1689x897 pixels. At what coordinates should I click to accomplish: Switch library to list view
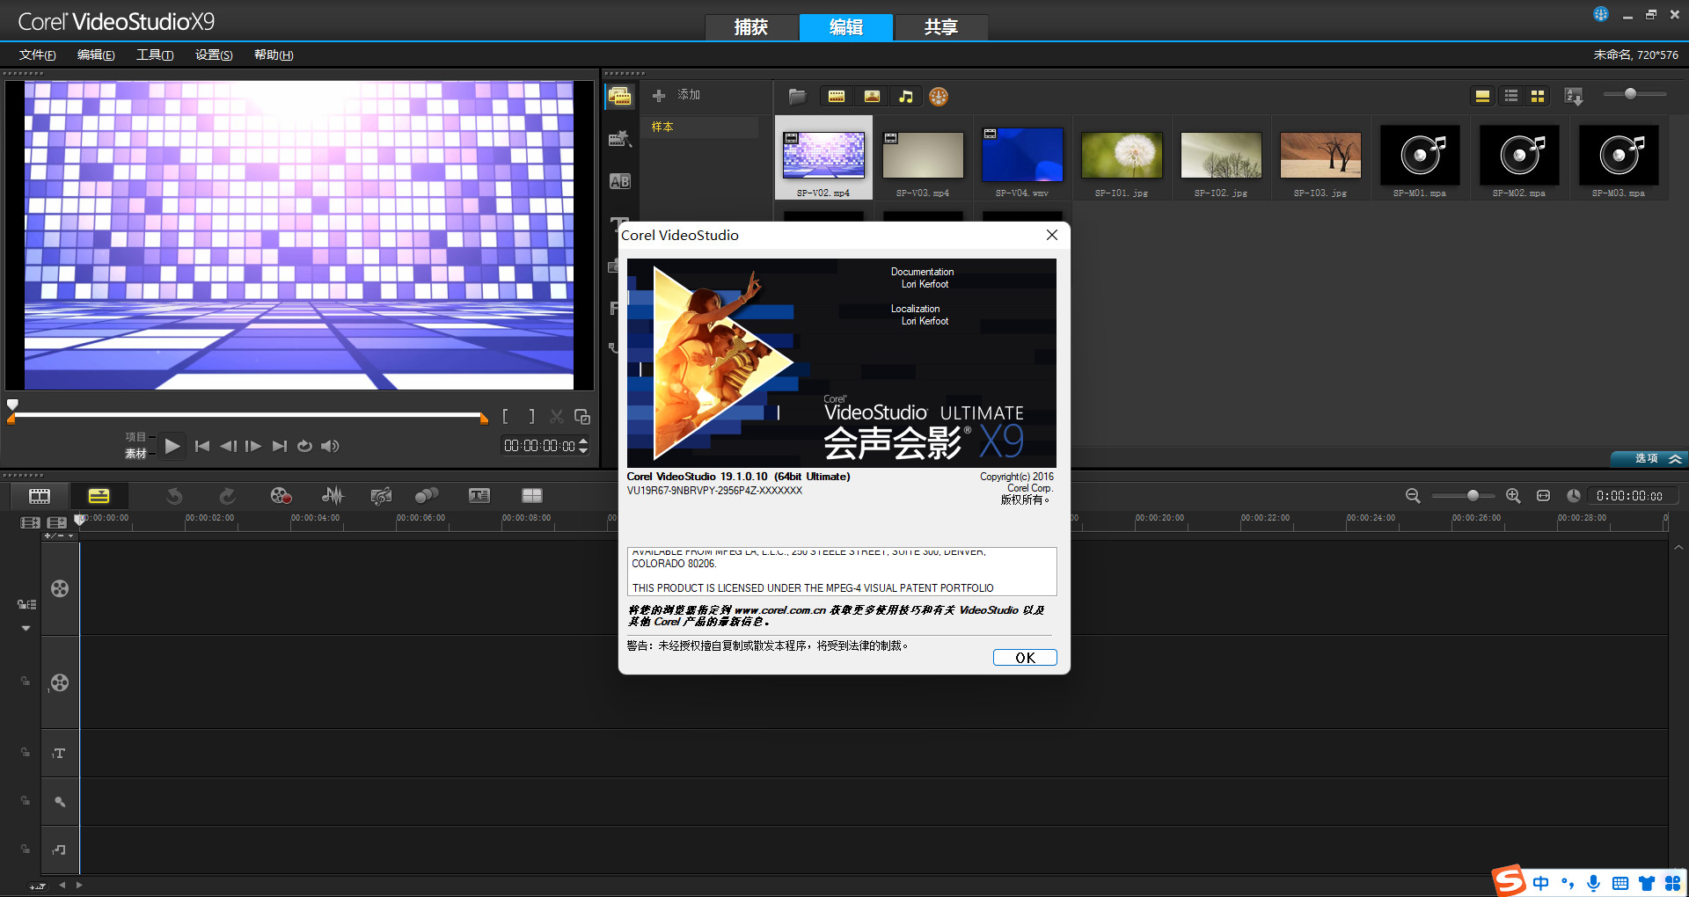[1511, 96]
